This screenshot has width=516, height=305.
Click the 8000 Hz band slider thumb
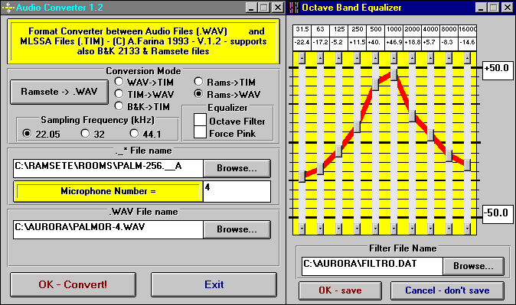point(449,156)
